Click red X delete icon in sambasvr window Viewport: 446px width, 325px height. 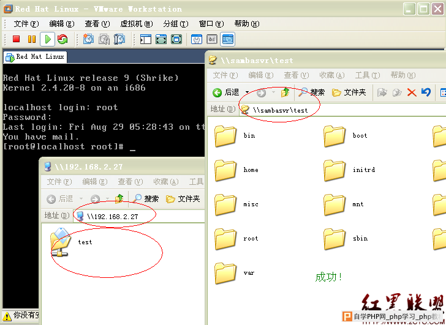click(x=412, y=92)
